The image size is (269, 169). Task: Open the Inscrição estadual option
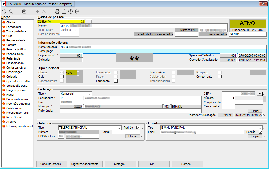18,104
